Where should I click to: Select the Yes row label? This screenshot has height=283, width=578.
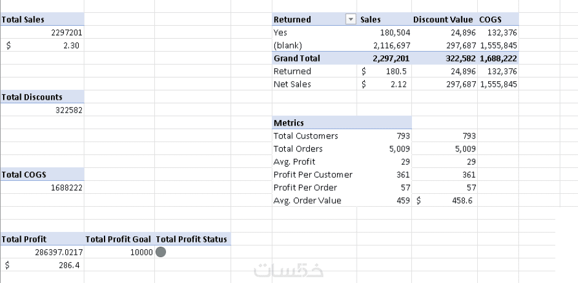coord(280,33)
